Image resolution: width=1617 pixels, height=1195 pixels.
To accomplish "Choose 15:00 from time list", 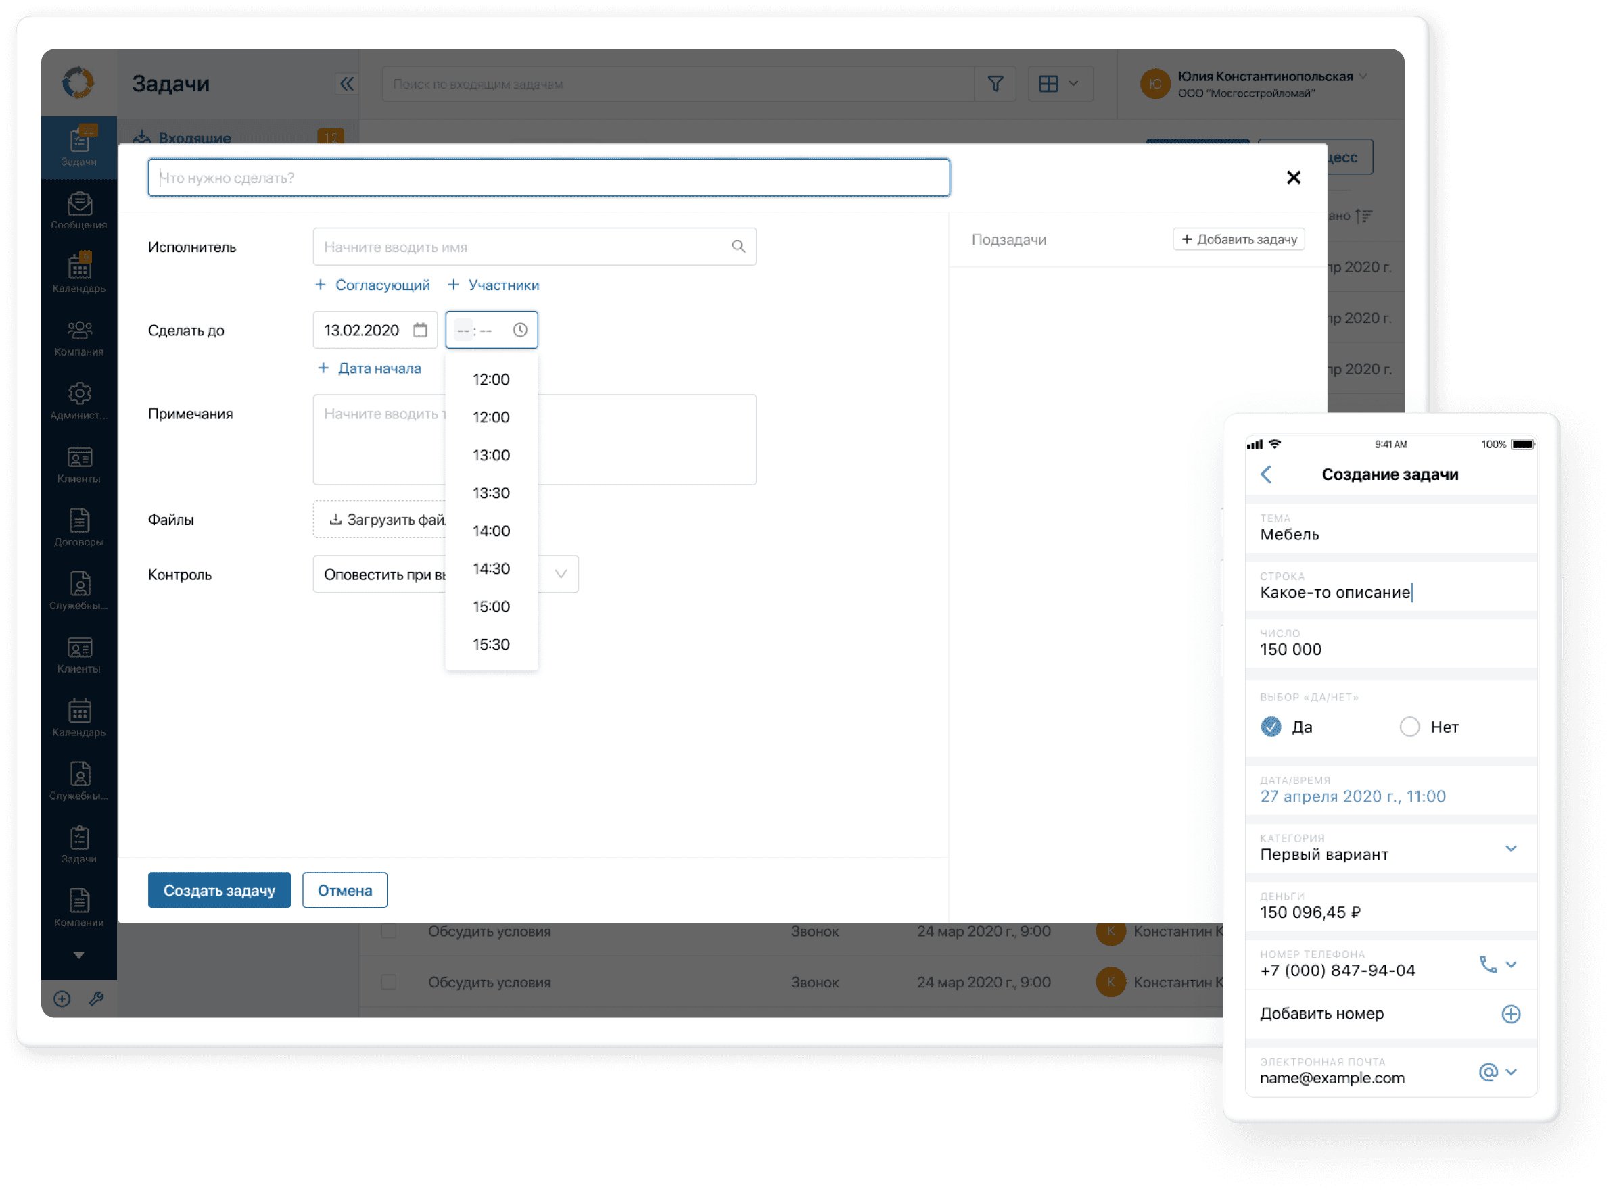I will pyautogui.click(x=491, y=607).
